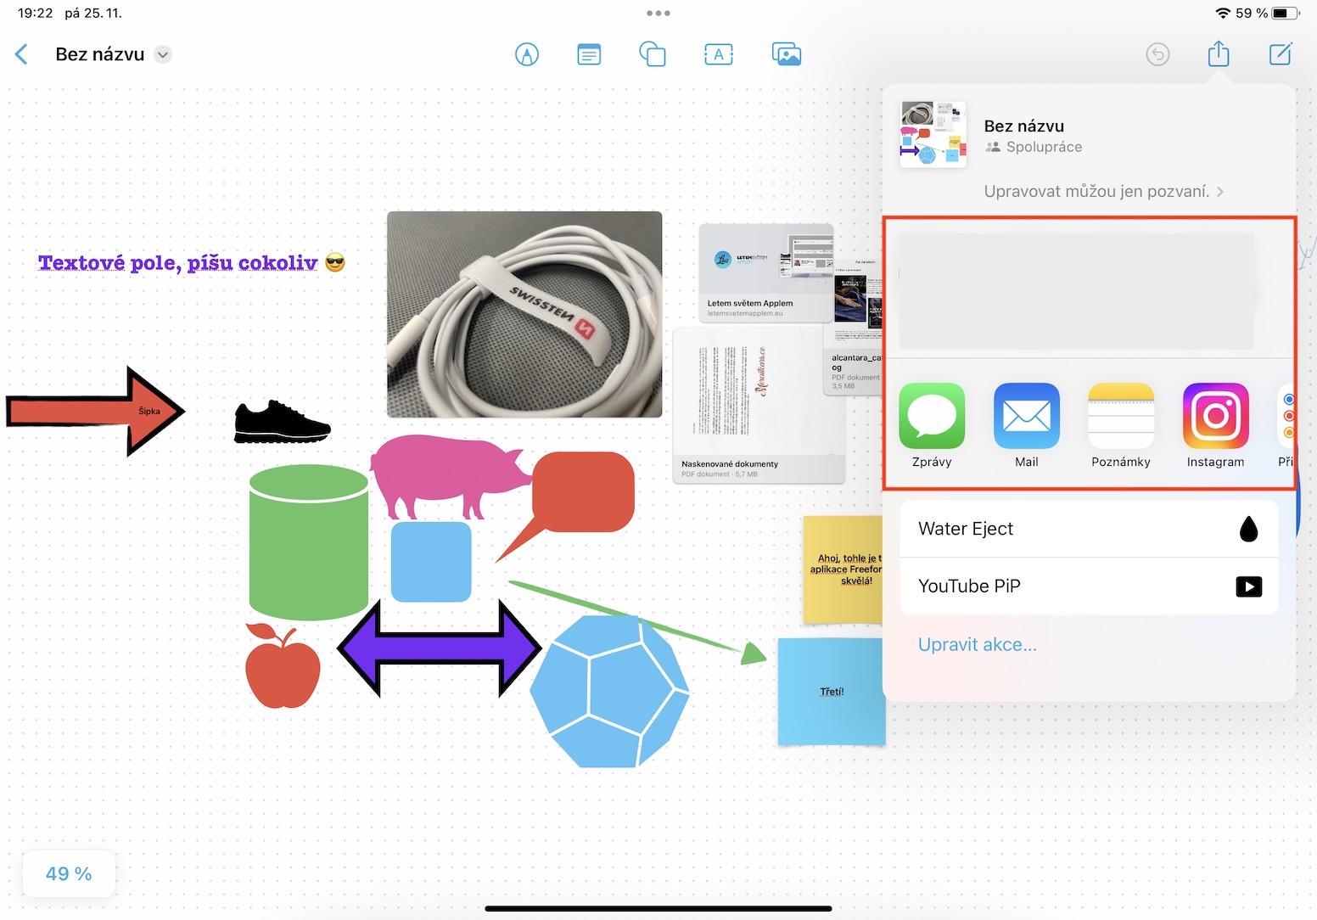Screen dimensions: 1317x920
Task: Tap the Wi-Fi status icon
Action: [1223, 13]
